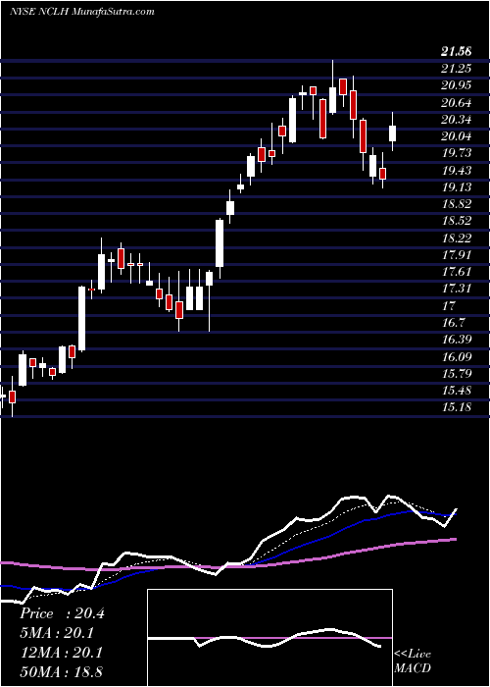Screen dimensions: 490x687
Task: Click the 20.34 price axis label
Action: [x=457, y=120]
